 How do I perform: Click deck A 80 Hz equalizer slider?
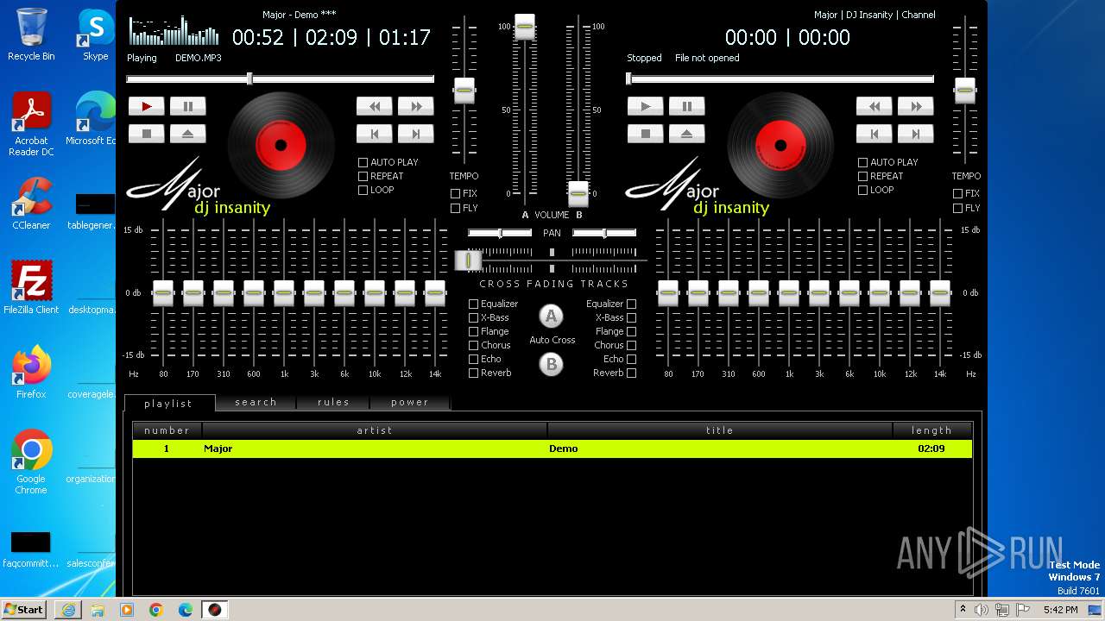(x=163, y=293)
